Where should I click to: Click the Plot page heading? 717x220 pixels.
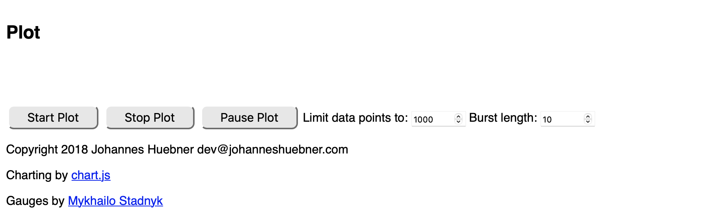tap(23, 33)
